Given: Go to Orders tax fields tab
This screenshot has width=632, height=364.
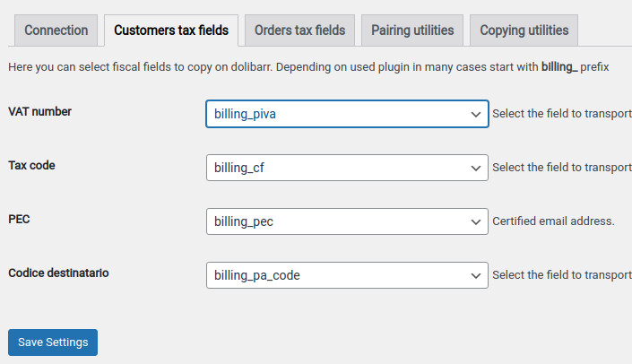Looking at the screenshot, I should (299, 30).
